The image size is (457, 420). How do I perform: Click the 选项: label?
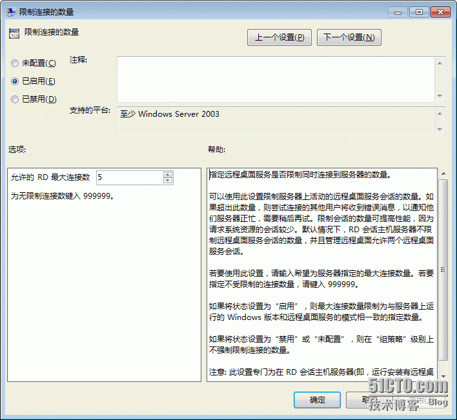[x=17, y=150]
